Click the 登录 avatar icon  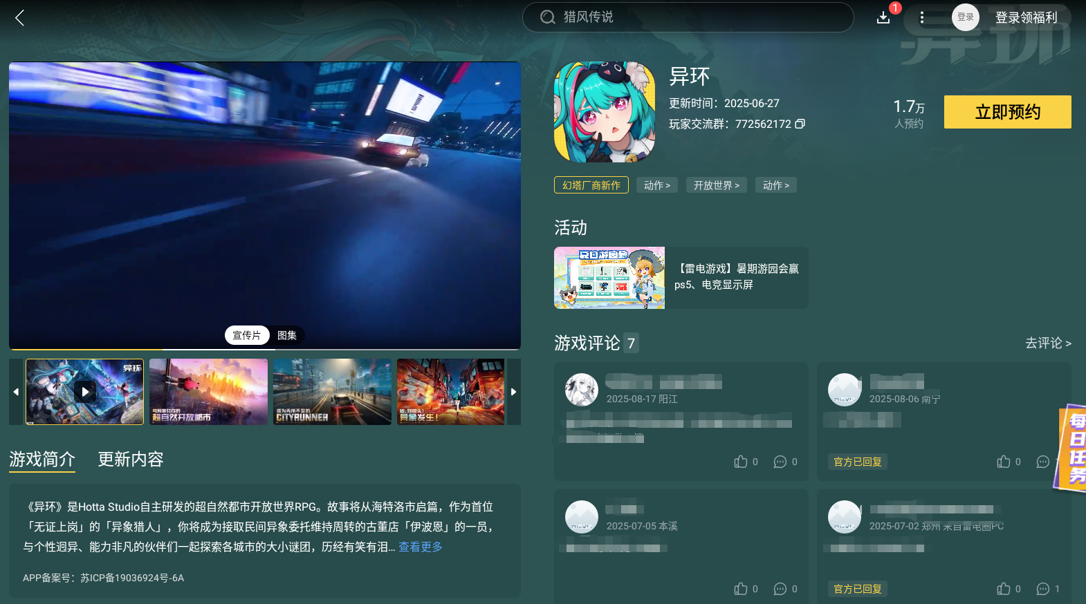point(966,17)
